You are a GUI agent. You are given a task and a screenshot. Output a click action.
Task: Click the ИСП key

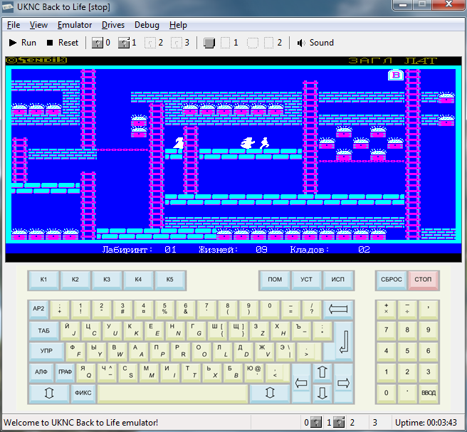(337, 280)
